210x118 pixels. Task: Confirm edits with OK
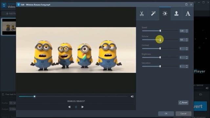[166, 114]
